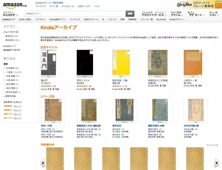Expand 続きを見る to show more authors
This screenshot has width=222, height=170.
10,96
